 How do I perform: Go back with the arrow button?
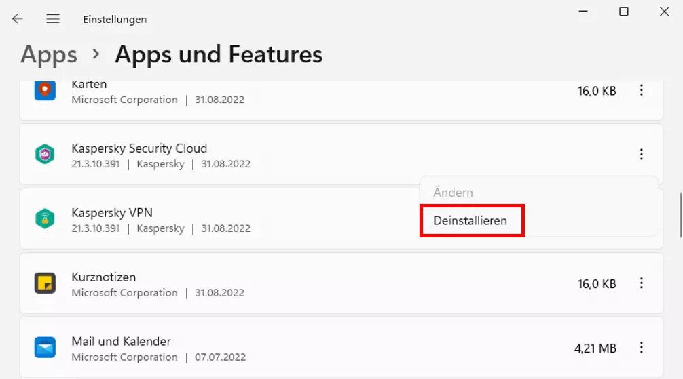point(18,19)
